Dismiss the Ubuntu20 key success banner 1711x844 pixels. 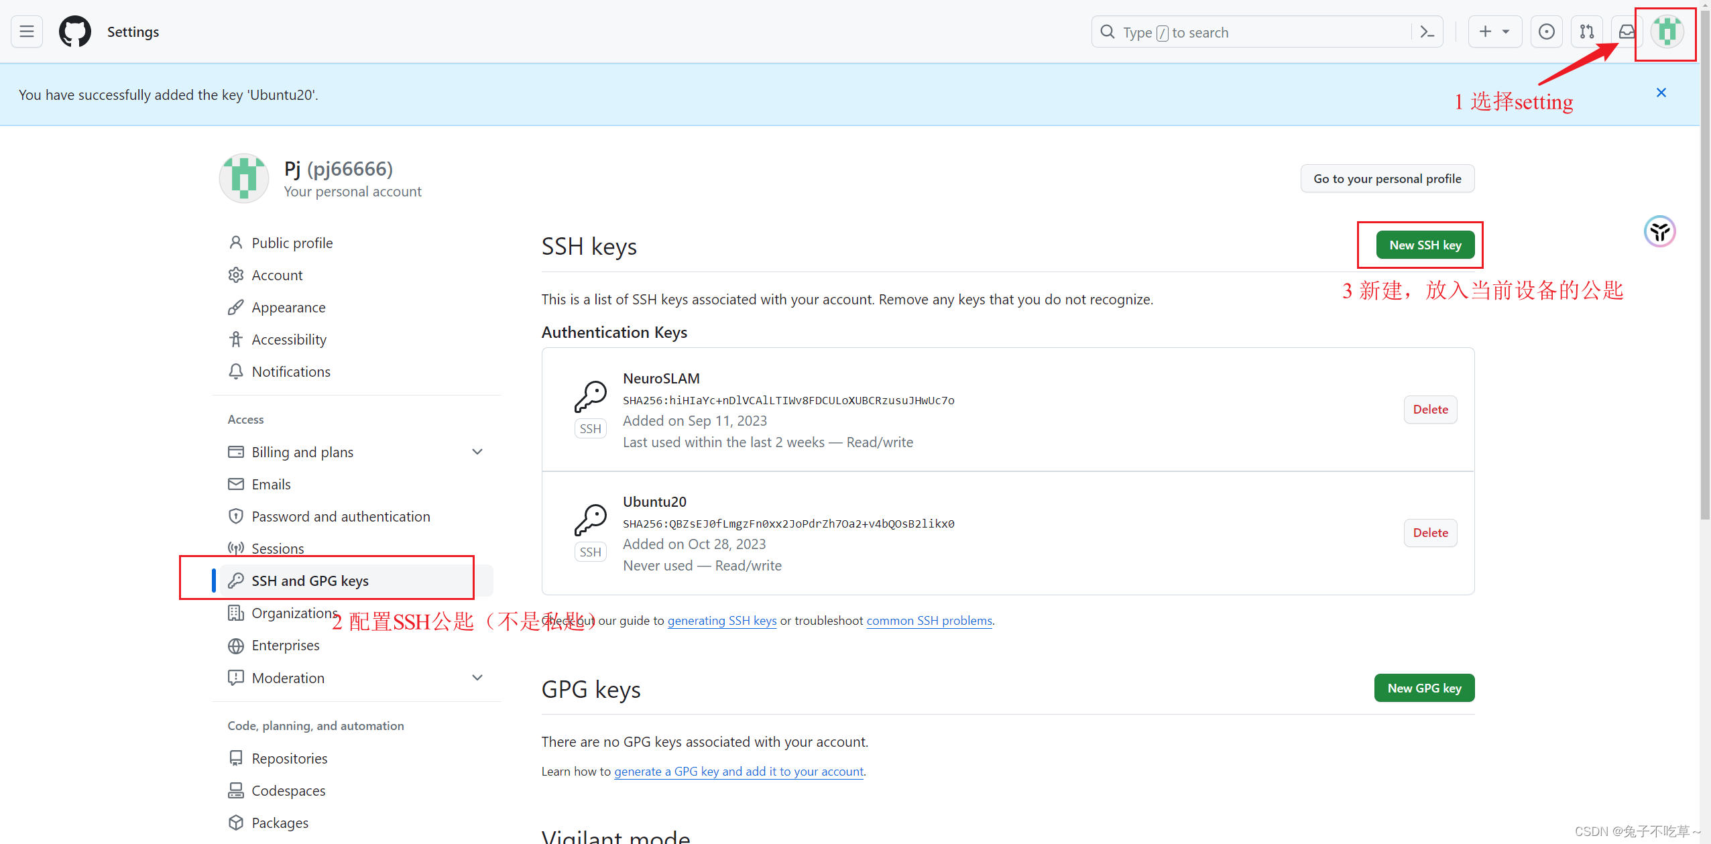click(x=1661, y=93)
